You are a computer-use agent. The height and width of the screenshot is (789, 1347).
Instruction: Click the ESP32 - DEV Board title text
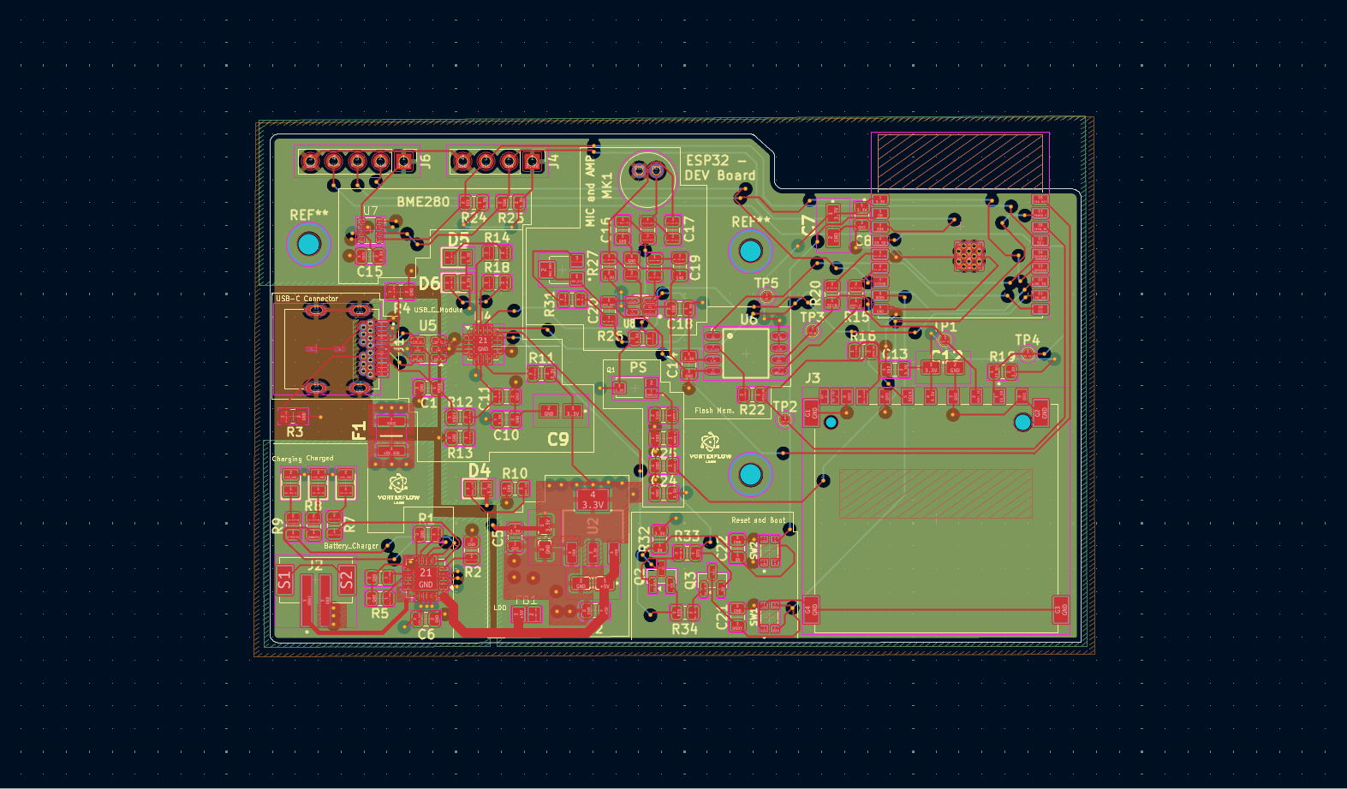[720, 168]
